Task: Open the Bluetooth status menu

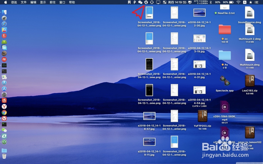Action: click(x=211, y=2)
